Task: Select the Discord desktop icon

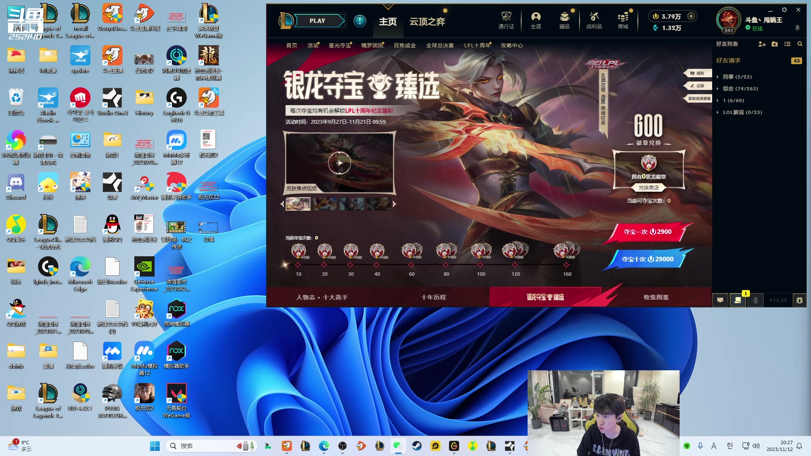Action: pos(16,186)
